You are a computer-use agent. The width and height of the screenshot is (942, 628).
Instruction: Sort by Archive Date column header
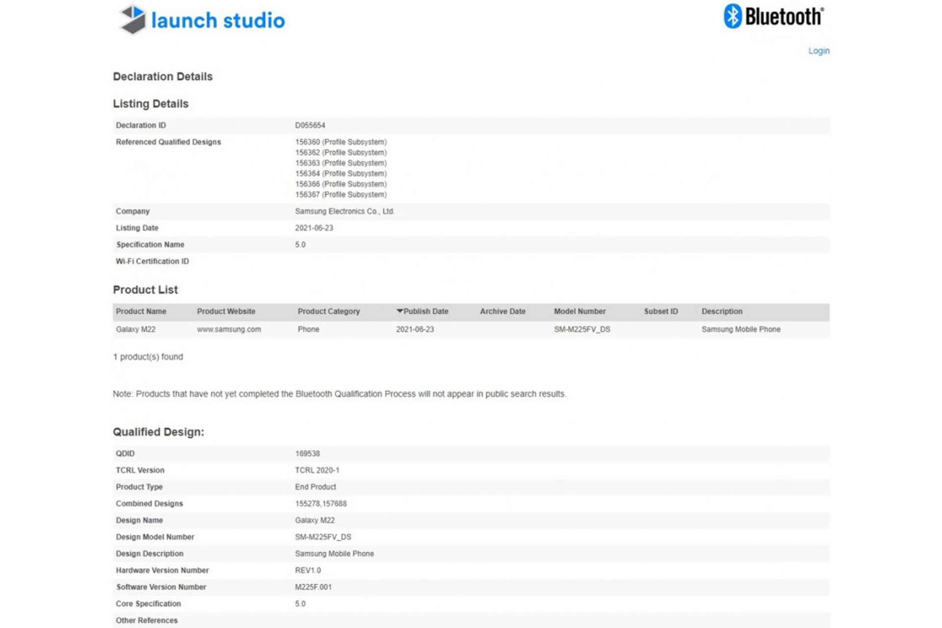[502, 312]
